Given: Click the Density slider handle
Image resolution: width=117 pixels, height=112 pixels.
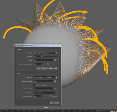Looking at the screenshot, I should click(42, 56).
